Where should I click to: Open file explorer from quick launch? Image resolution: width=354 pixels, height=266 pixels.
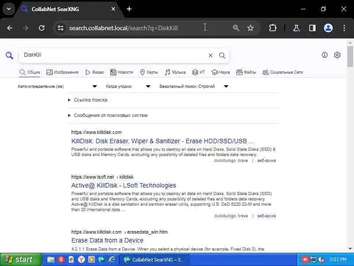[x=50, y=259]
